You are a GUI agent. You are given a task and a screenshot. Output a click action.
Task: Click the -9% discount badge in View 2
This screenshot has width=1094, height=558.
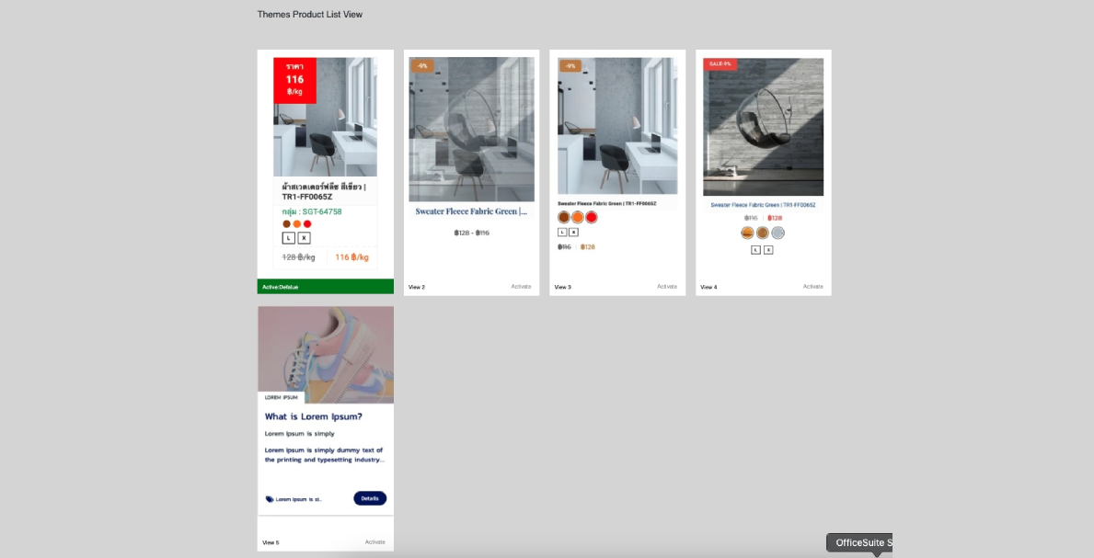[421, 66]
